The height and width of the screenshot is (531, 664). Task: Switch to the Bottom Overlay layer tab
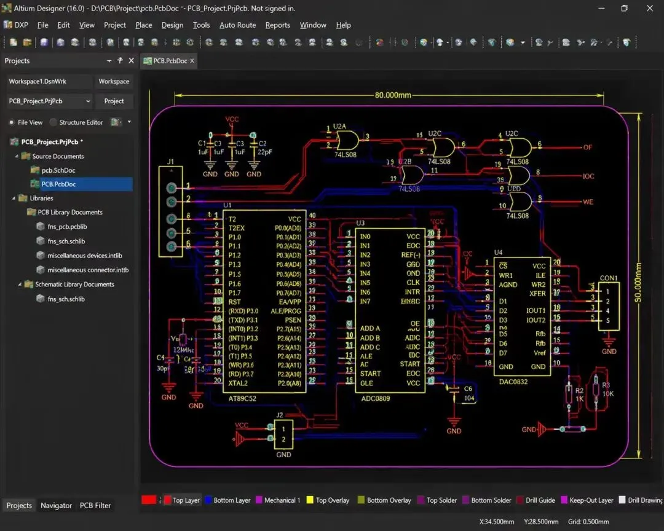(384, 500)
